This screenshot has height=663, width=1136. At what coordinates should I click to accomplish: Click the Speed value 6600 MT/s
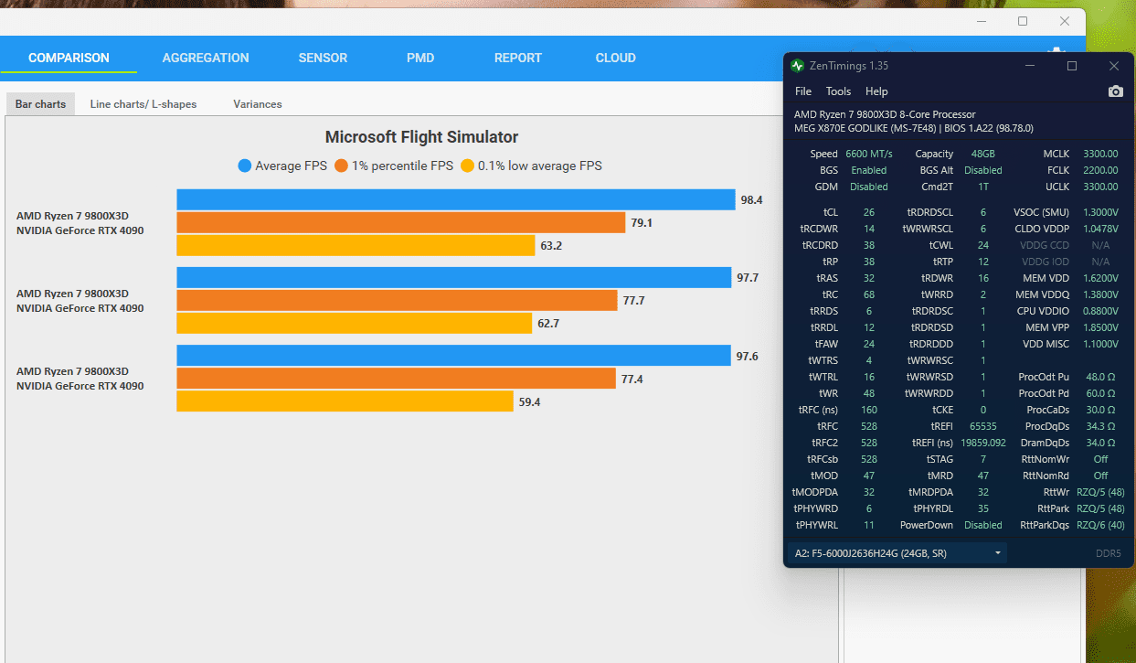869,154
